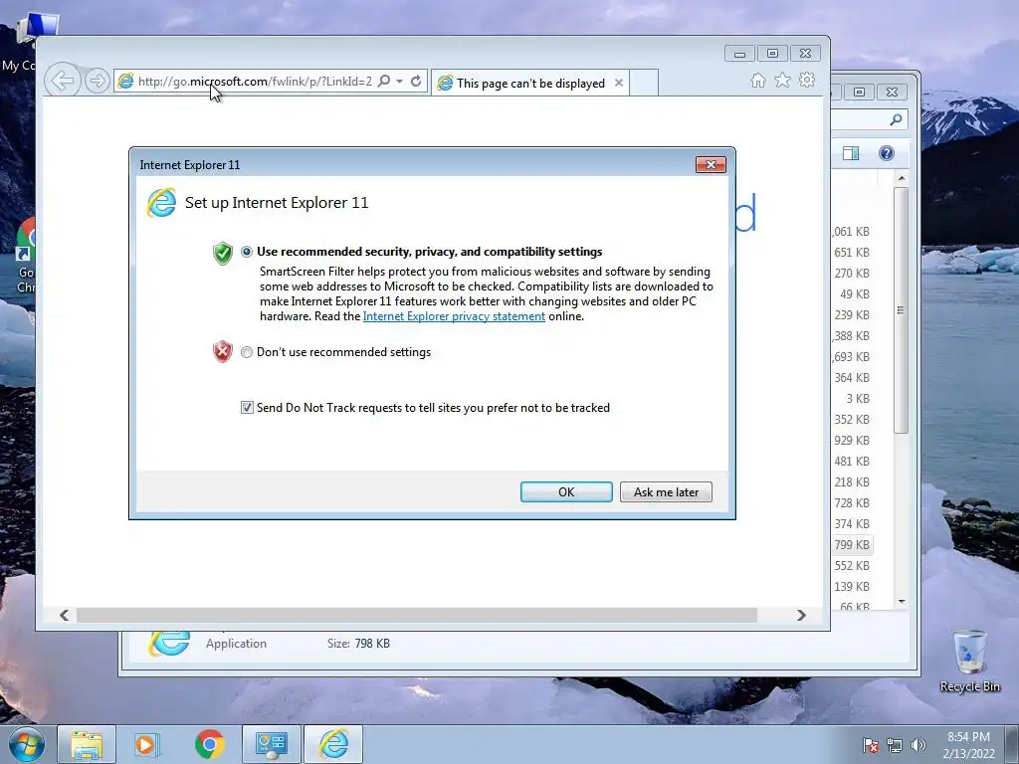The height and width of the screenshot is (764, 1019).
Task: Select the 'This page can't be displayed' tab
Action: 529,83
